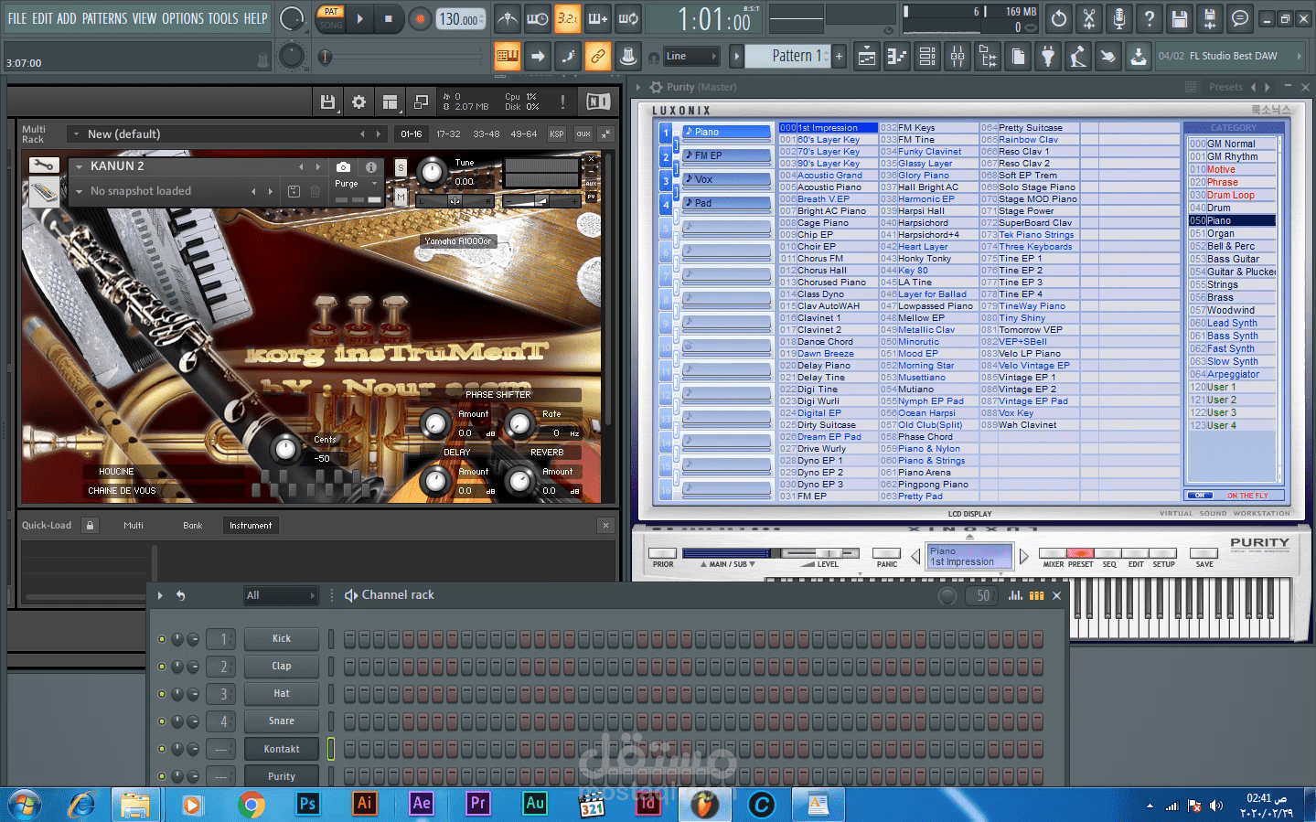Toggle the Kick channel mute LED

[162, 639]
